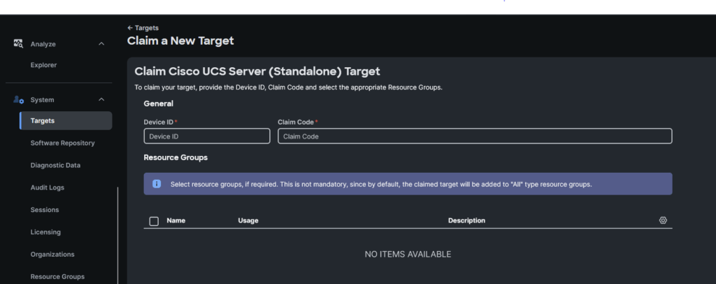Go to Diagnostic Data
This screenshot has width=716, height=284.
pyautogui.click(x=55, y=165)
